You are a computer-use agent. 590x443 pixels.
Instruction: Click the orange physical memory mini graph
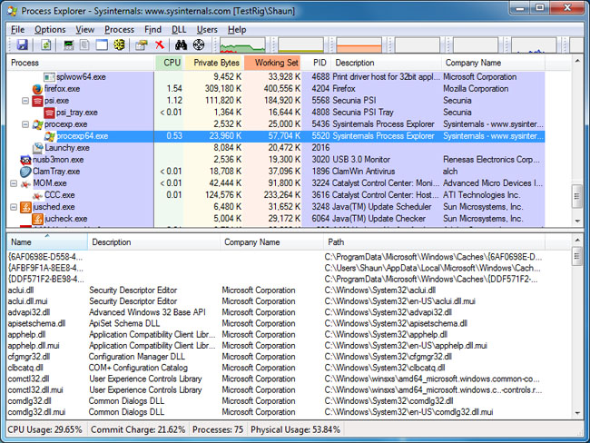(x=359, y=44)
